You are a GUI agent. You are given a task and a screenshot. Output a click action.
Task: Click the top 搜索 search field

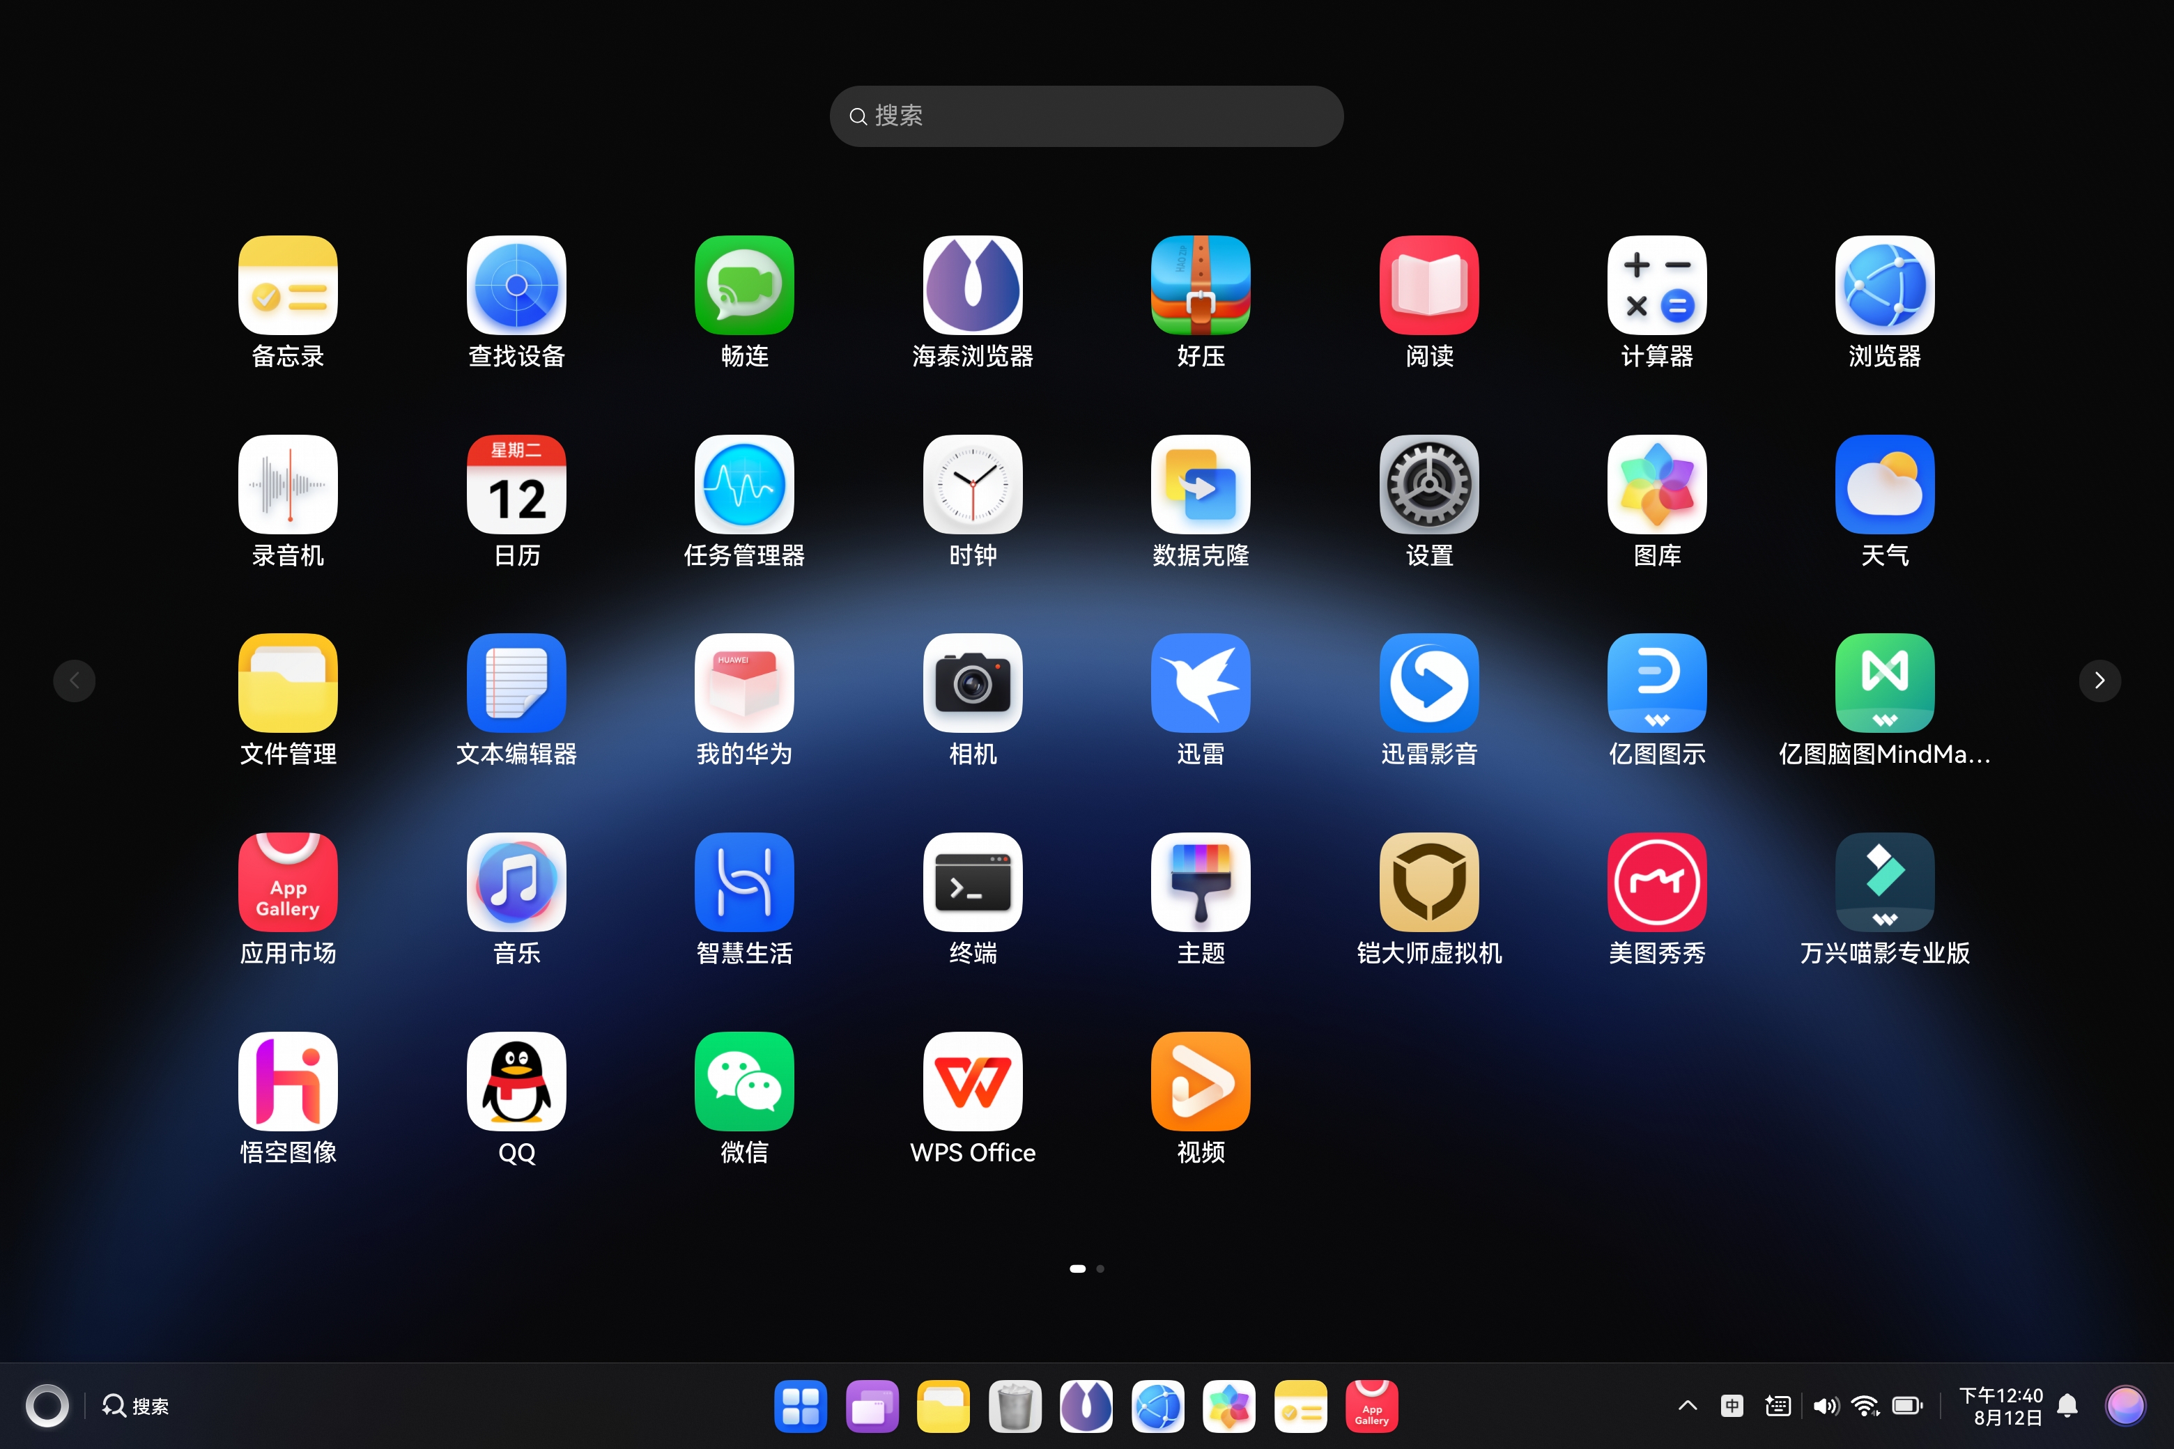tap(1086, 116)
